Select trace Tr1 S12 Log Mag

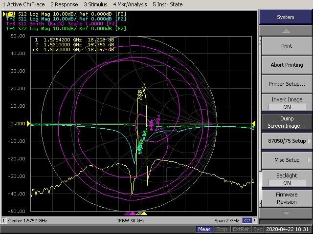67,14
